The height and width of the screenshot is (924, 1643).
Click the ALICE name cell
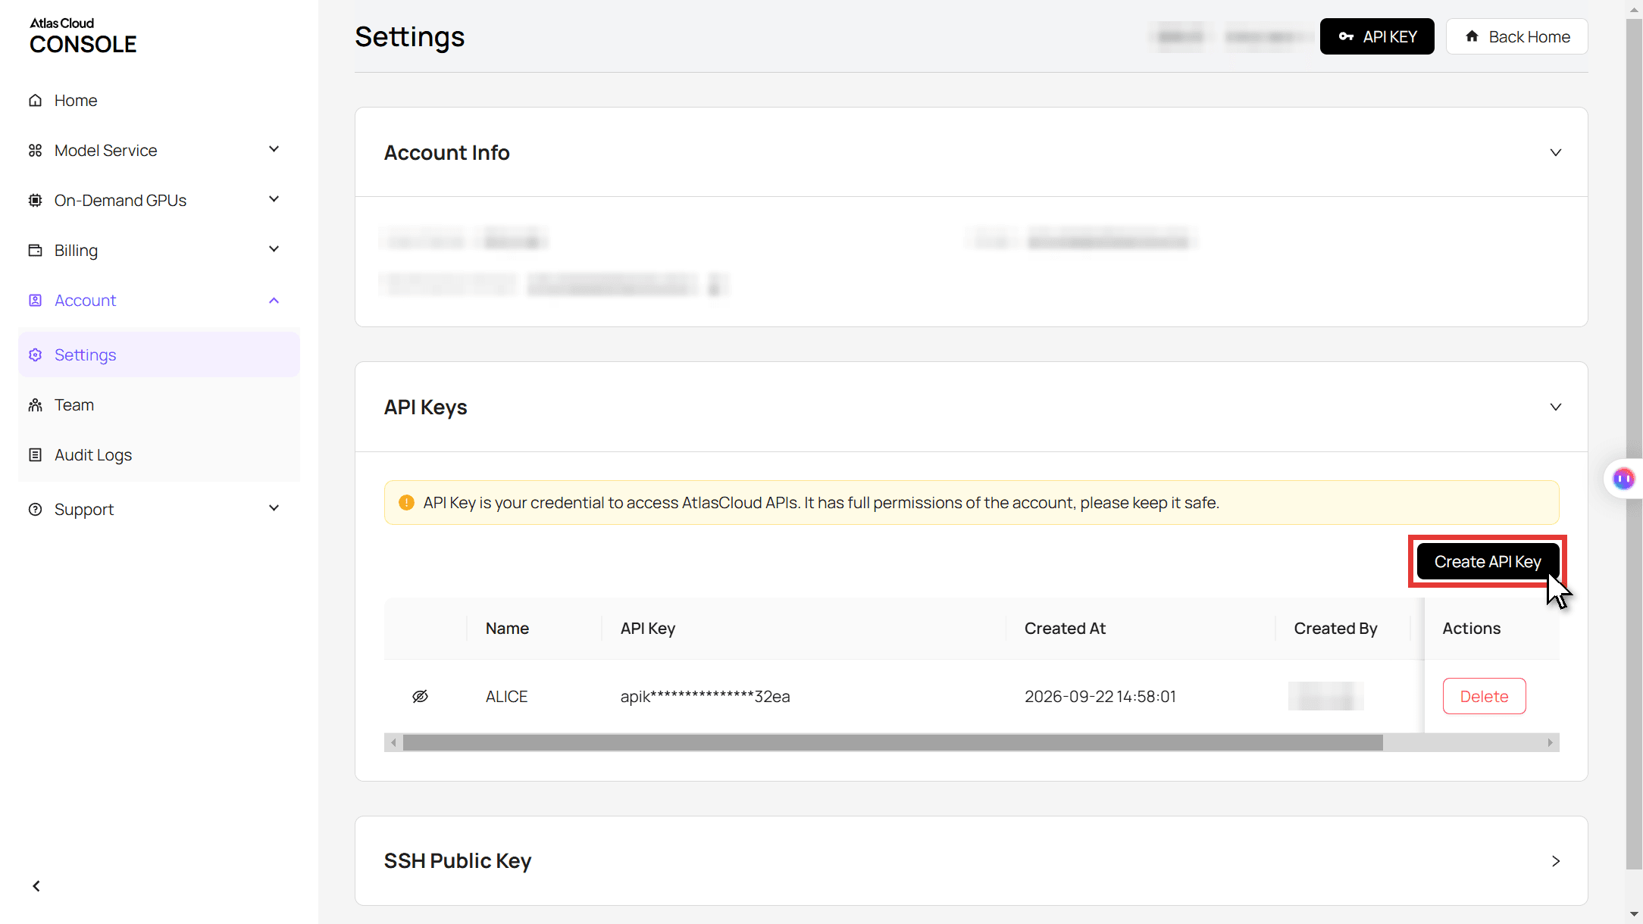(x=506, y=696)
